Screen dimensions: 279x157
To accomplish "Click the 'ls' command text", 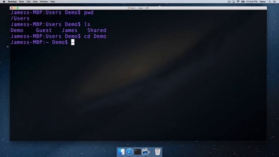I will 87,24.
